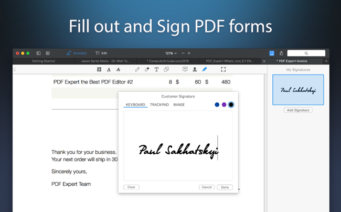This screenshot has height=212, width=341.
Task: Click the 'Sincerely yours,' text
Action: tap(69, 172)
